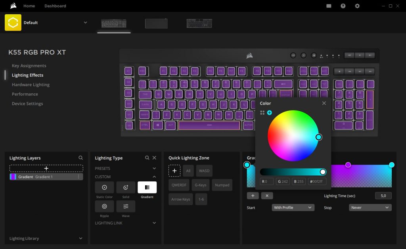The height and width of the screenshot is (249, 406).
Task: Click the color wheel selector handle
Action: click(319, 137)
